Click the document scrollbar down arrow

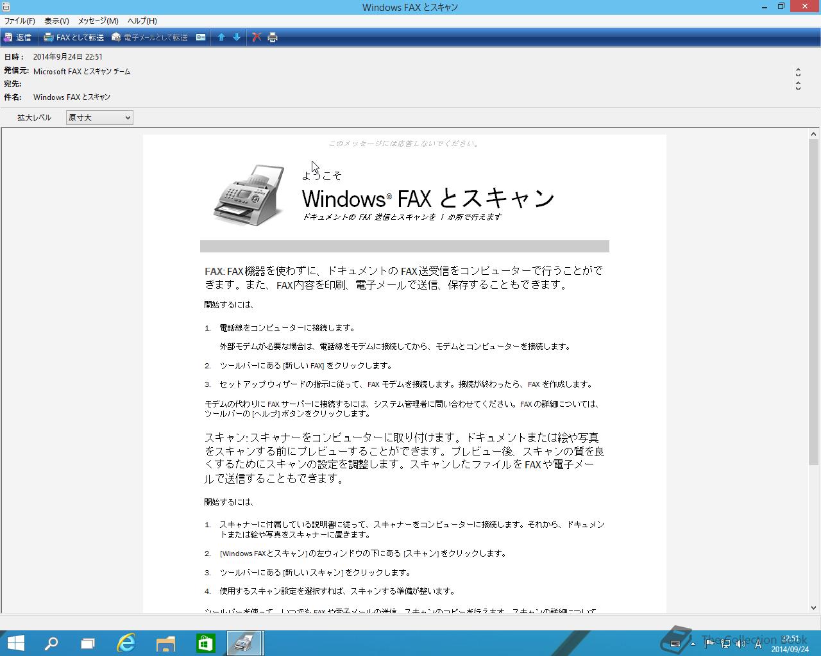tap(813, 607)
